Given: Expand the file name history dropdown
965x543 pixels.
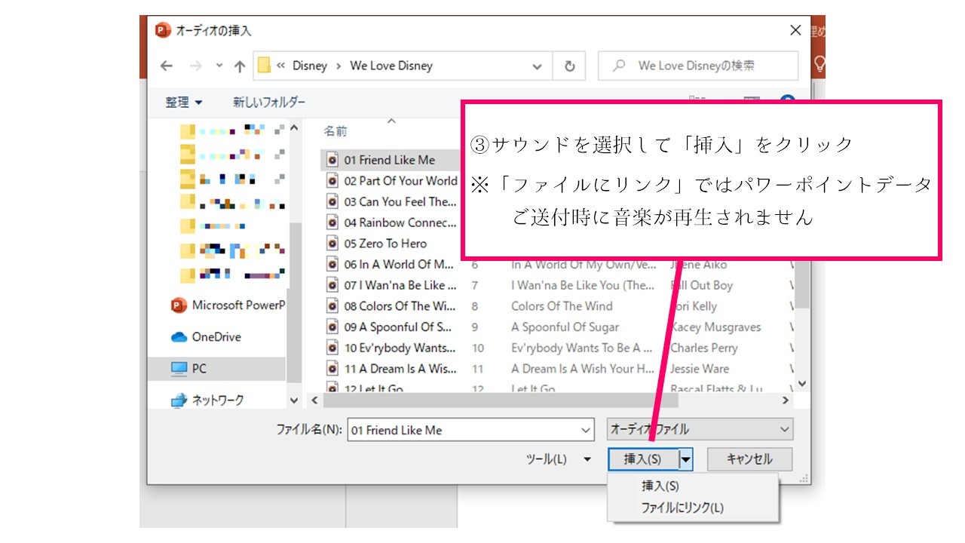Looking at the screenshot, I should click(587, 430).
